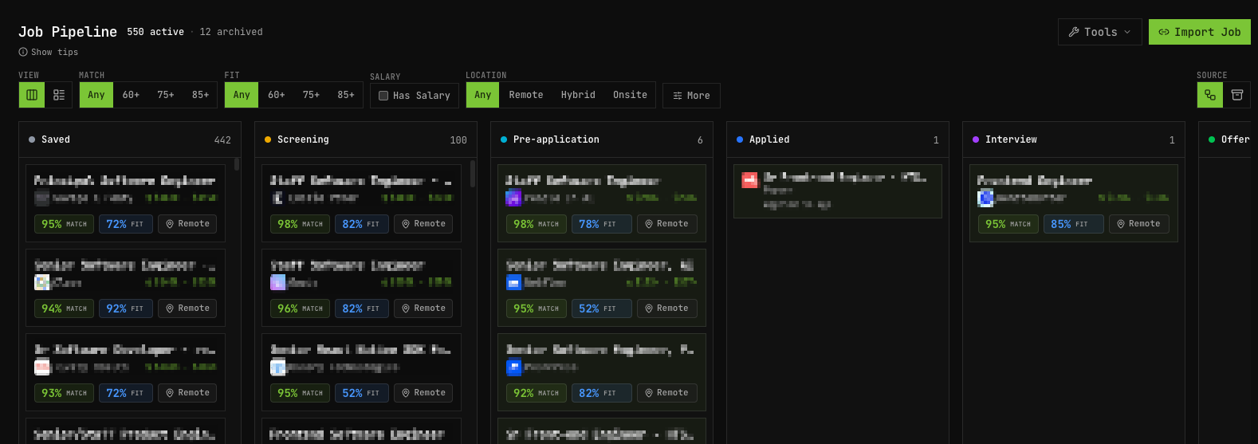Image resolution: width=1258 pixels, height=444 pixels.
Task: Click the 96% MATCH badge in Screening column
Action: click(x=300, y=308)
